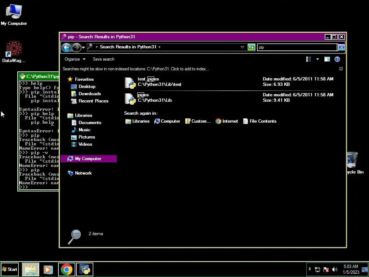Open My Computer desktop icon
This screenshot has width=369, height=277.
tap(14, 14)
